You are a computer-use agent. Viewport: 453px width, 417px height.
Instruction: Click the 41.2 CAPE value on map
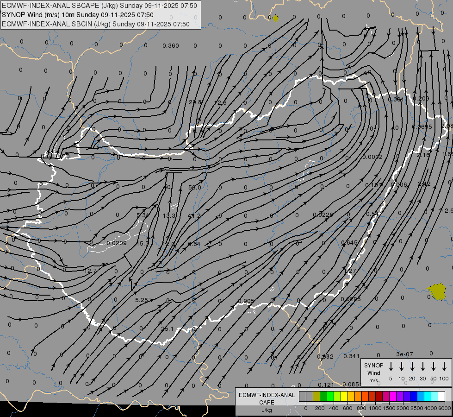[194, 215]
